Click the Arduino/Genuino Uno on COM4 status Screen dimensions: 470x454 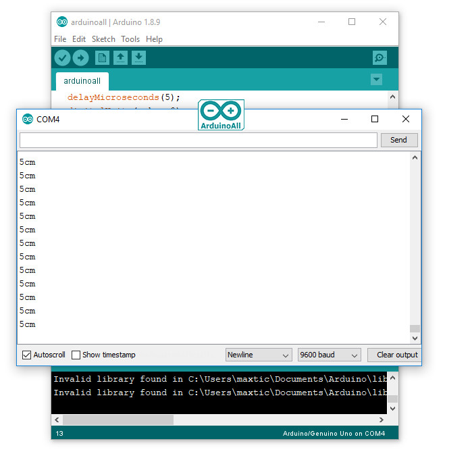[x=334, y=434]
